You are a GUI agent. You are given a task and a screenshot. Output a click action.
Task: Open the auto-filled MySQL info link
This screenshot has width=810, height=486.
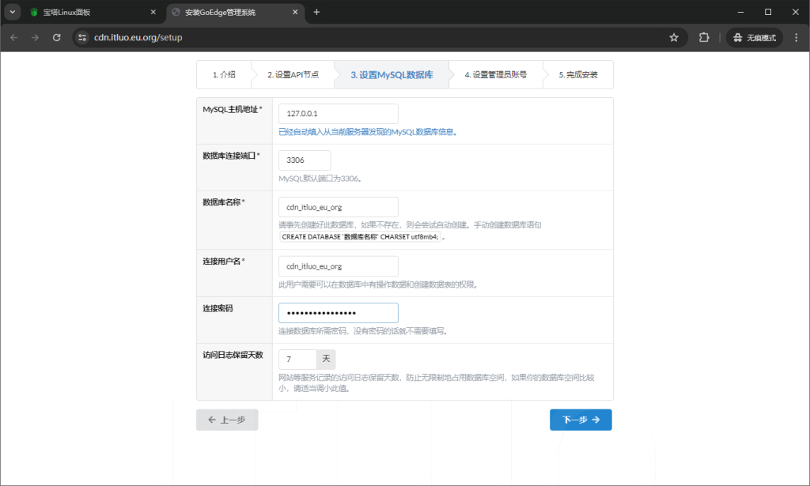click(x=369, y=131)
